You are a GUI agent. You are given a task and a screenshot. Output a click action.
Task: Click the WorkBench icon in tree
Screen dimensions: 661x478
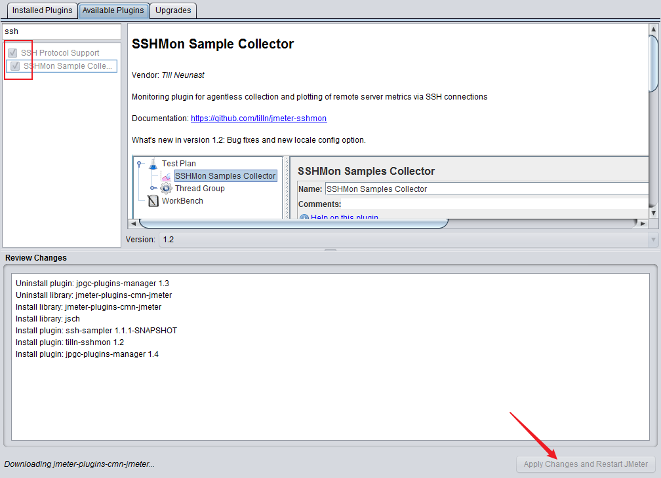click(x=153, y=201)
